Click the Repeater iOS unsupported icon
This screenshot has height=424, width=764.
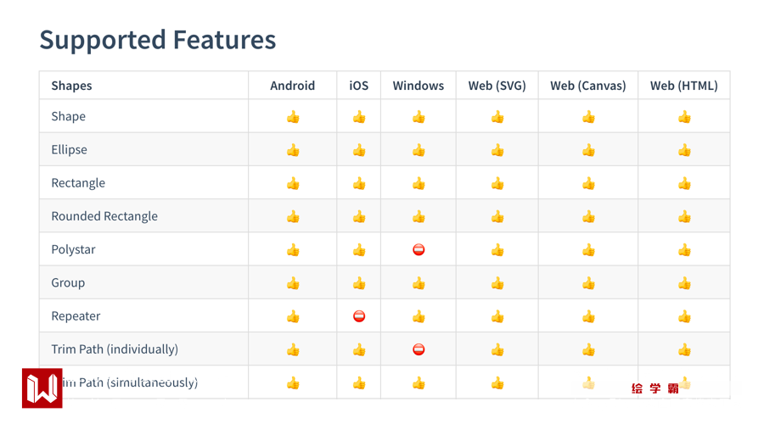(359, 316)
